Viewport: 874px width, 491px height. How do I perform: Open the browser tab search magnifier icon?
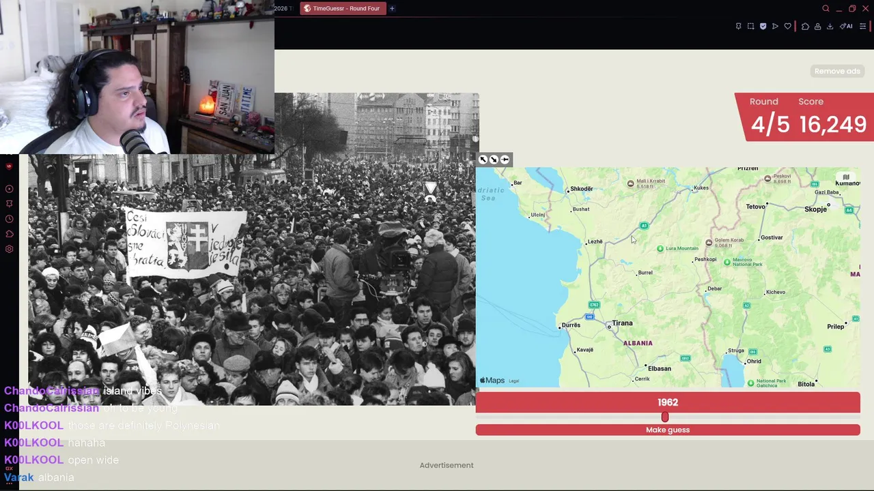(826, 8)
